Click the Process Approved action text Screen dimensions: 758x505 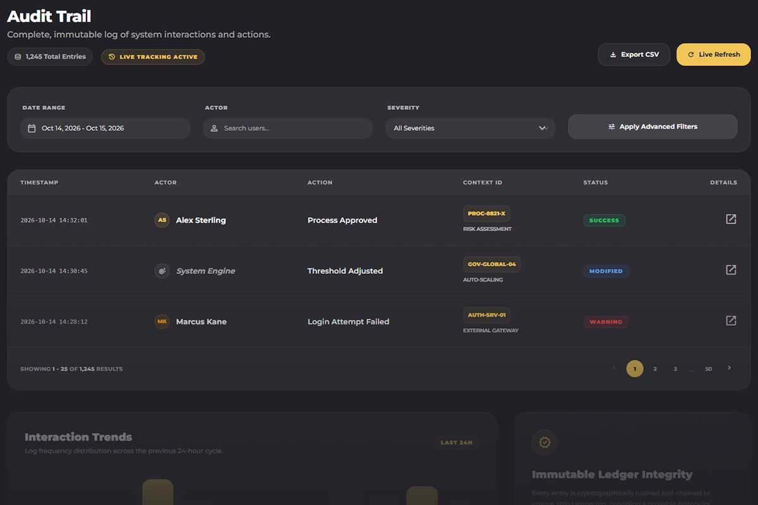point(342,220)
